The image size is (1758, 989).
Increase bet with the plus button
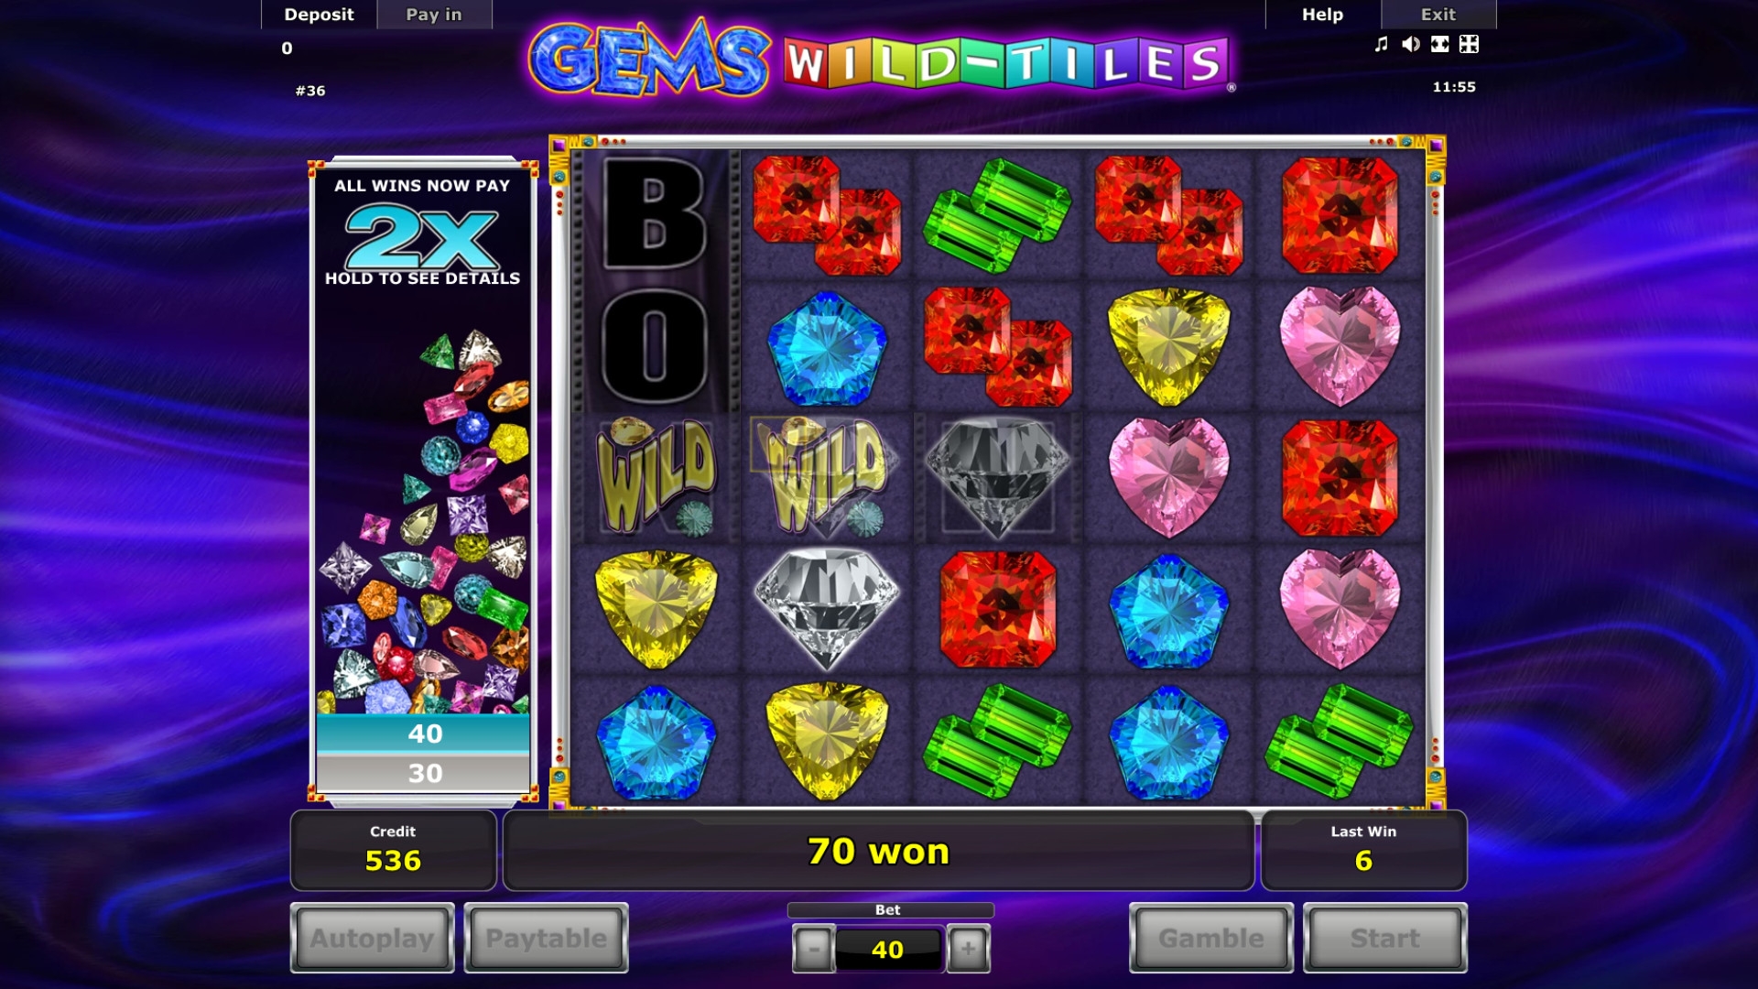click(x=968, y=949)
